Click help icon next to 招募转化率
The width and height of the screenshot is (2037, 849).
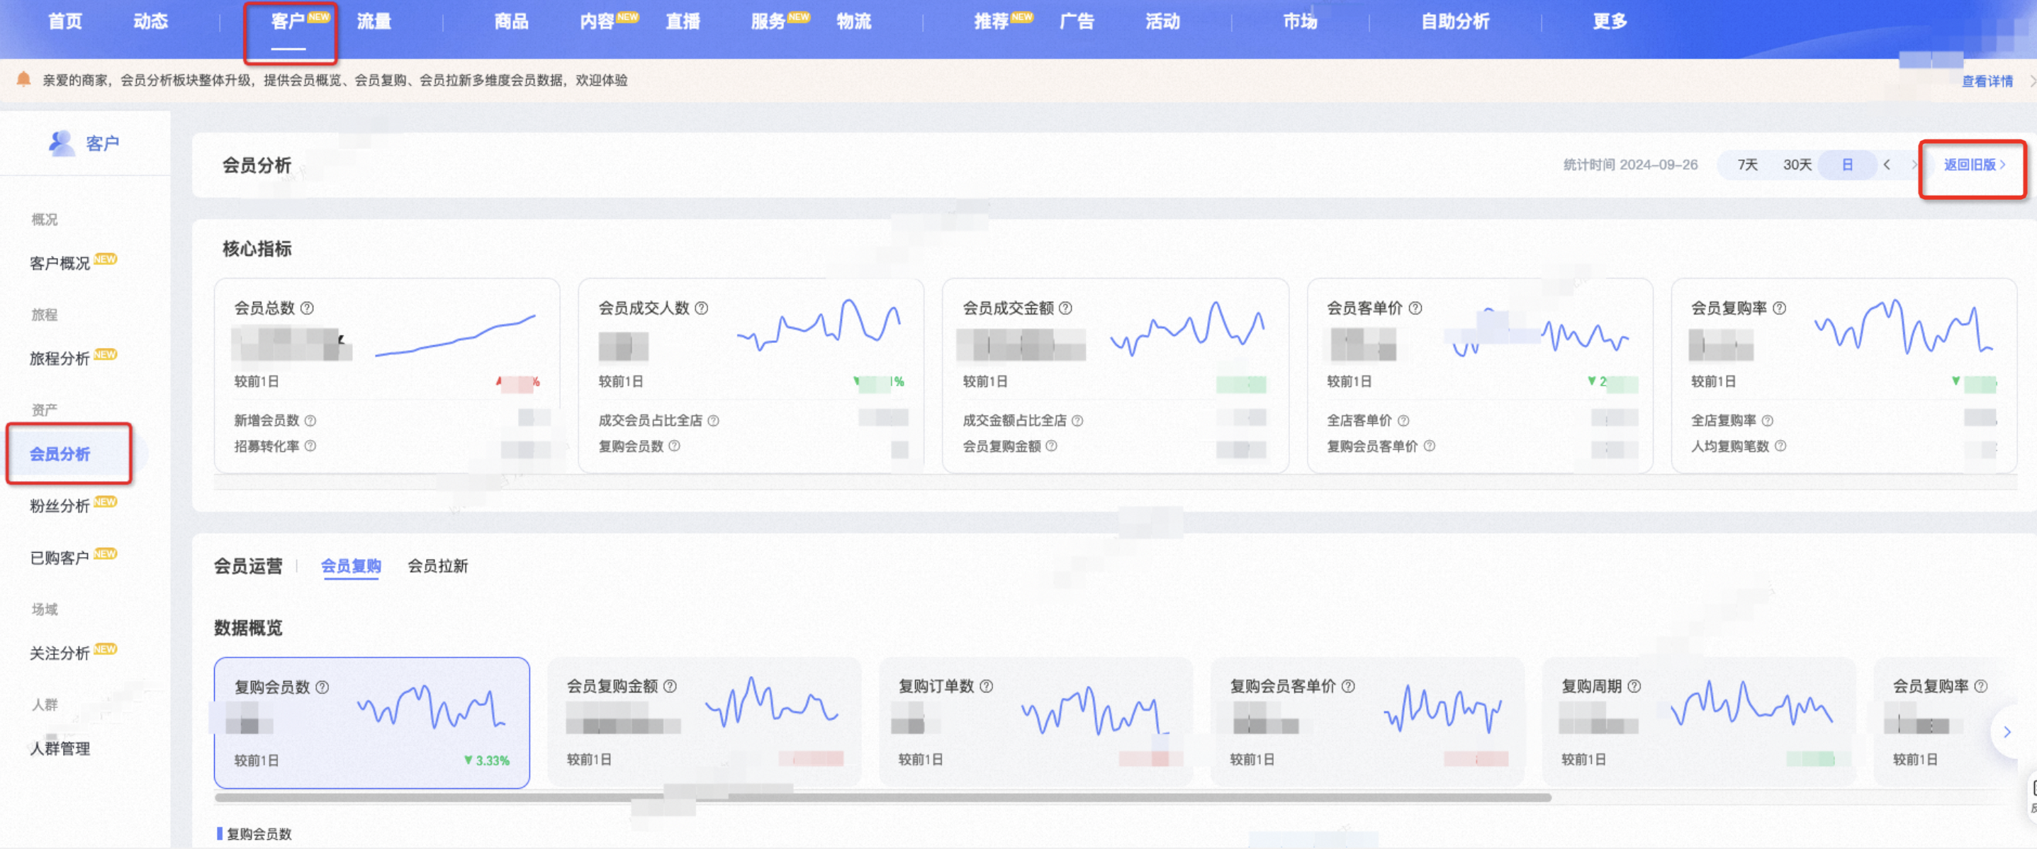[310, 446]
